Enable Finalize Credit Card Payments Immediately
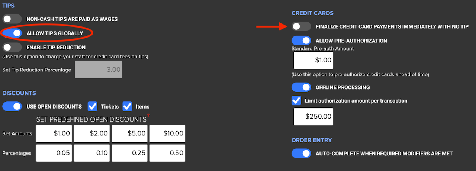476x171 pixels. click(x=301, y=26)
